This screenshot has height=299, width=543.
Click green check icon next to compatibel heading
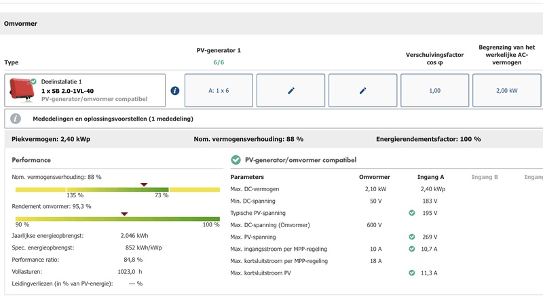coord(236,160)
